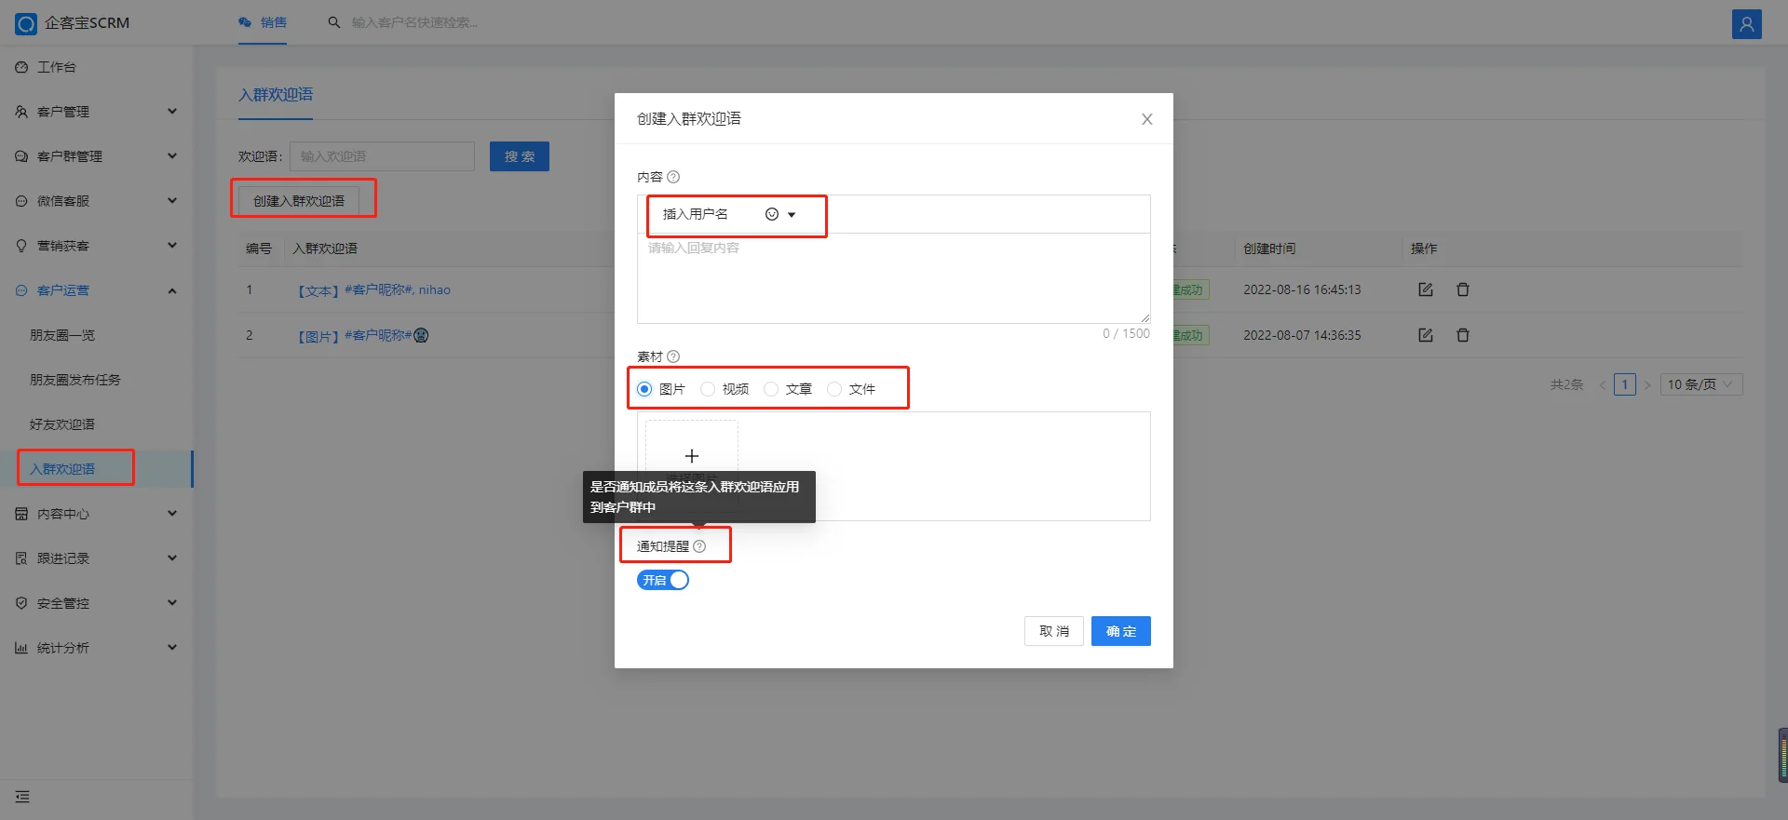This screenshot has height=820, width=1788.
Task: Select the 图片 material radio
Action: (x=644, y=389)
